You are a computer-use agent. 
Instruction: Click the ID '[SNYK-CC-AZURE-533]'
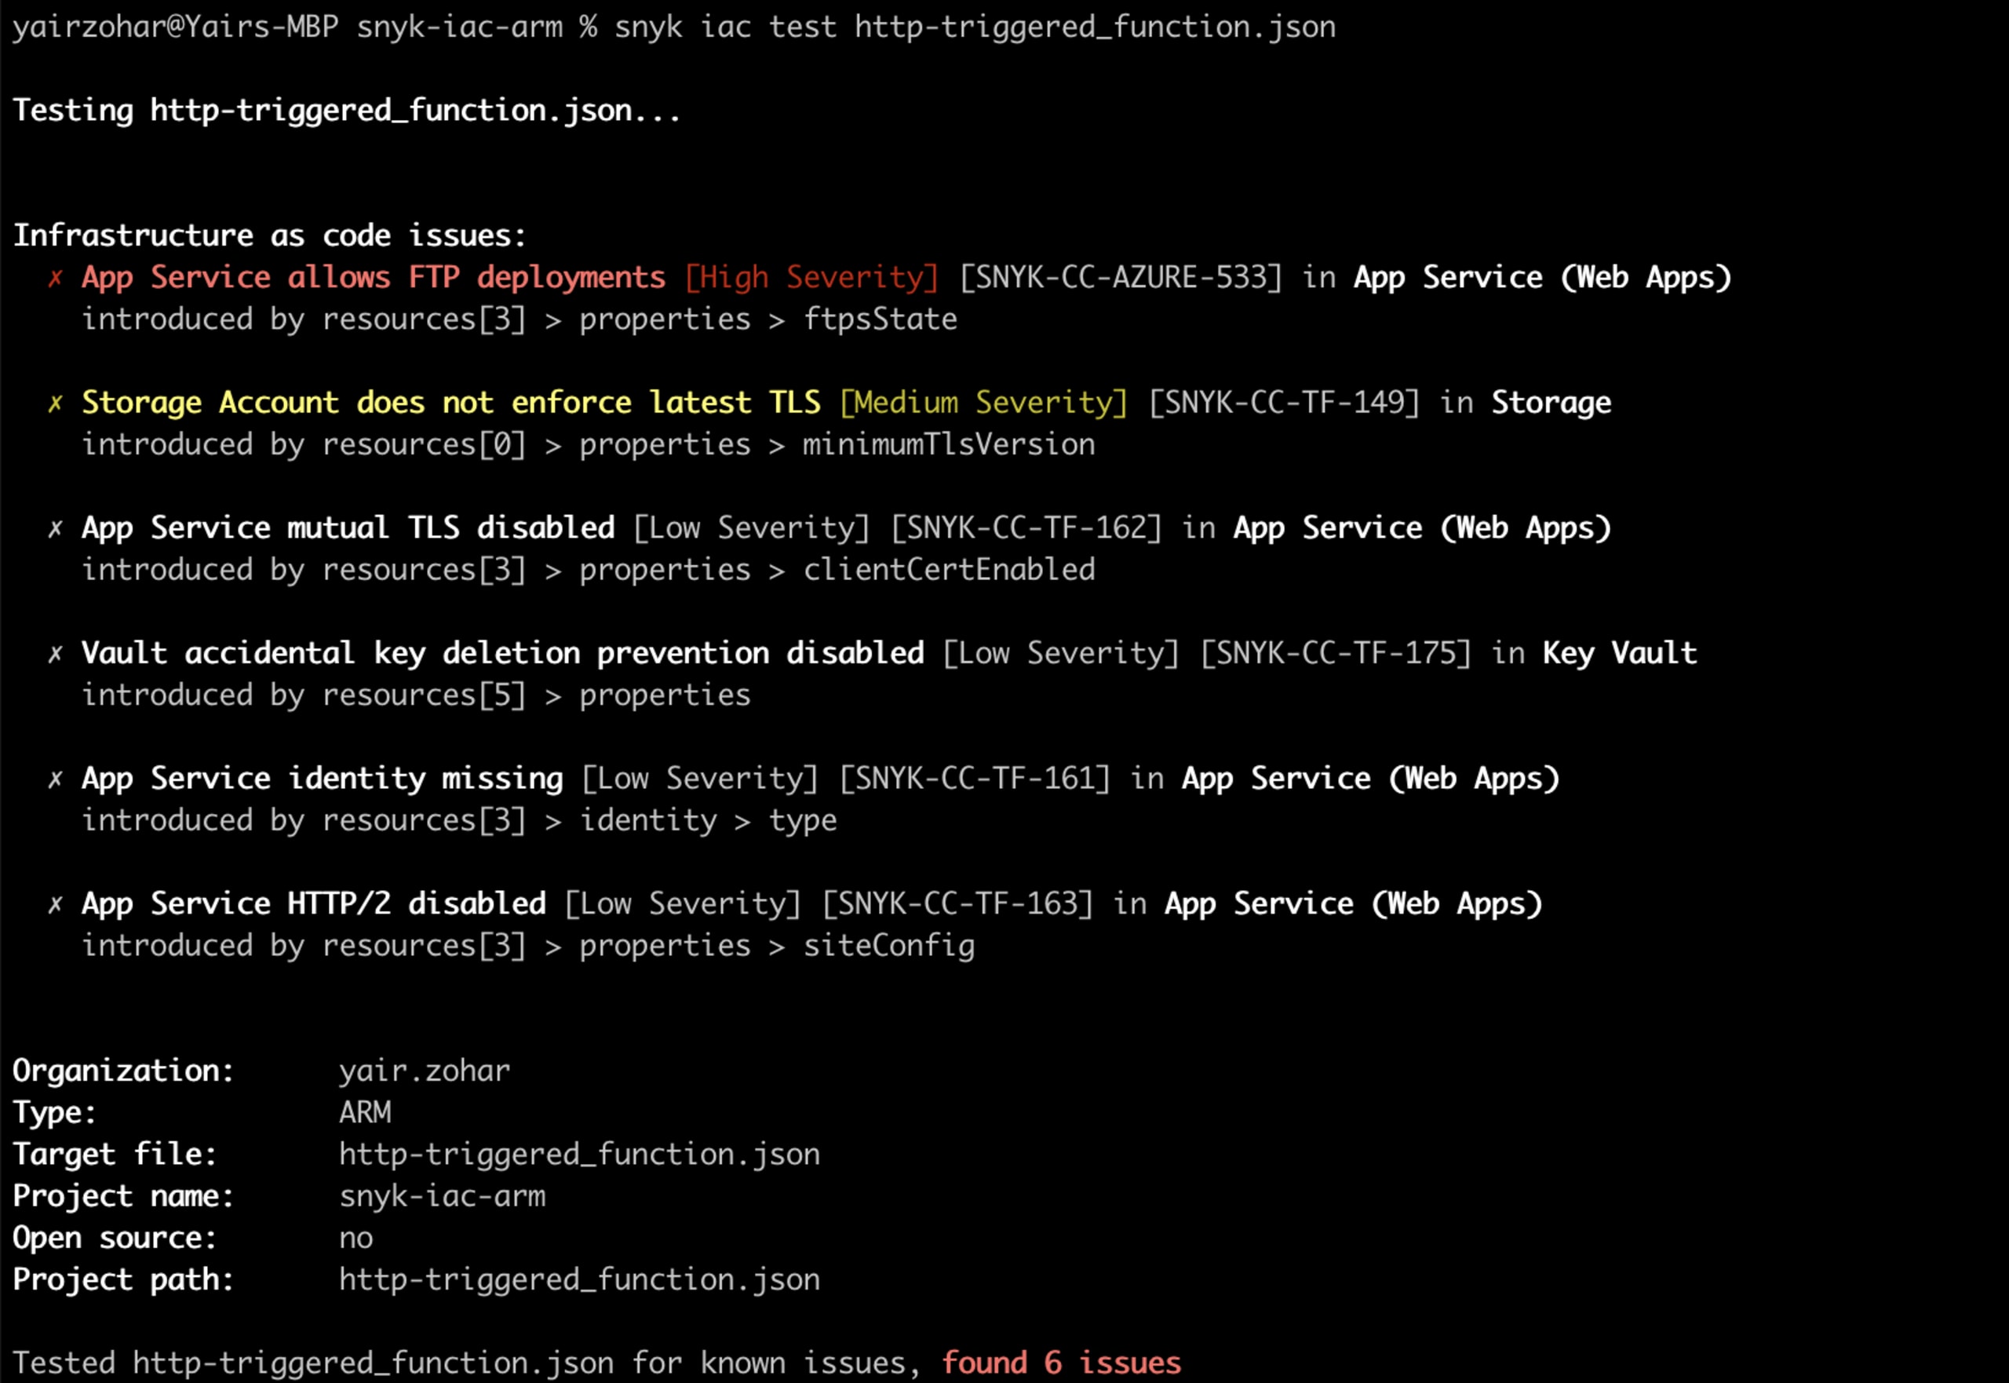pyautogui.click(x=1120, y=278)
